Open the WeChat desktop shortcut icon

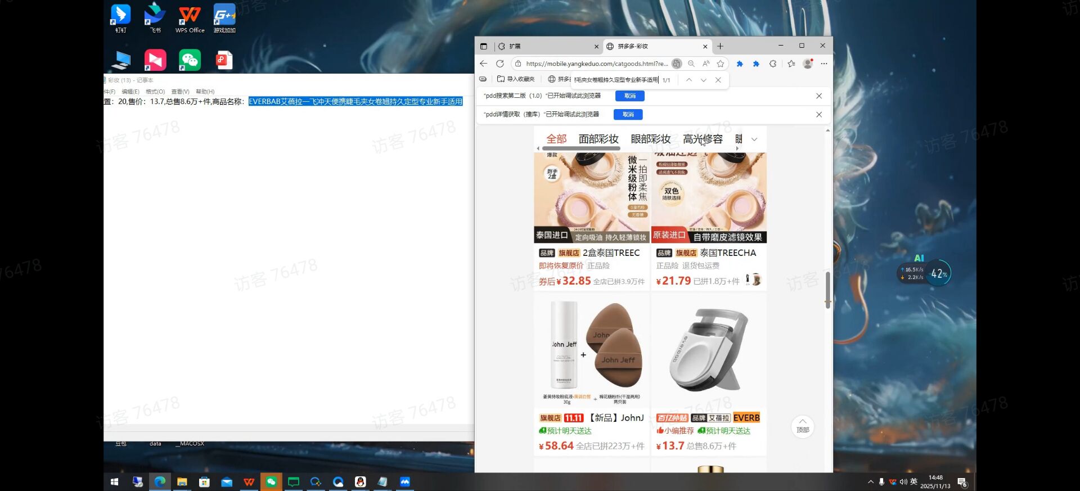tap(190, 60)
